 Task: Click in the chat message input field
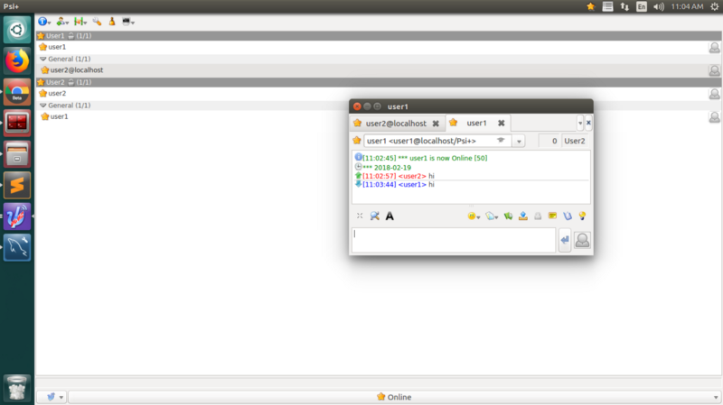click(453, 240)
